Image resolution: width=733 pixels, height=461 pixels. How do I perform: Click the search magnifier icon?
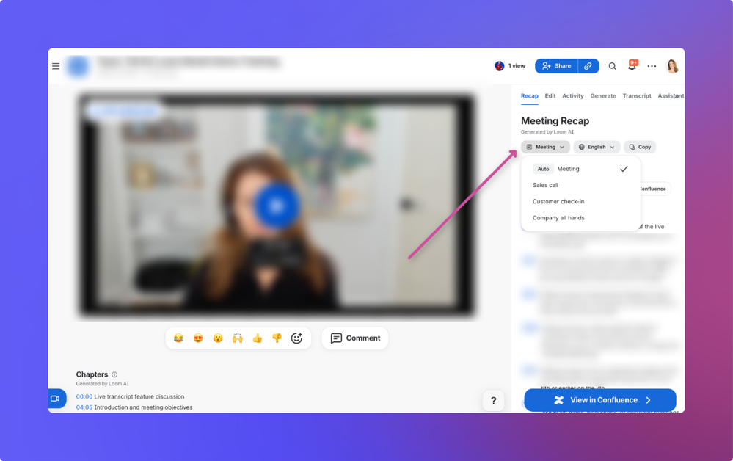click(x=612, y=66)
